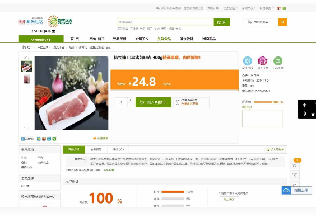The height and width of the screenshot is (222, 316).
Task: Click the floating sidebar cart icon
Action: coord(295,165)
